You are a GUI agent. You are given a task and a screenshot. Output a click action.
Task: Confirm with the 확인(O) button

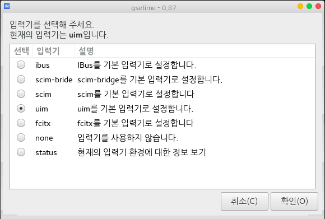pyautogui.click(x=294, y=201)
